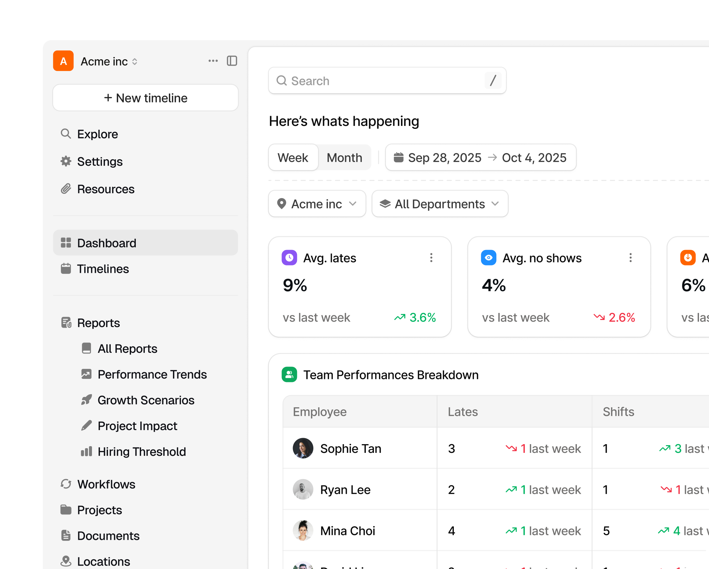
Task: Open Growth Scenarios report
Action: point(146,400)
